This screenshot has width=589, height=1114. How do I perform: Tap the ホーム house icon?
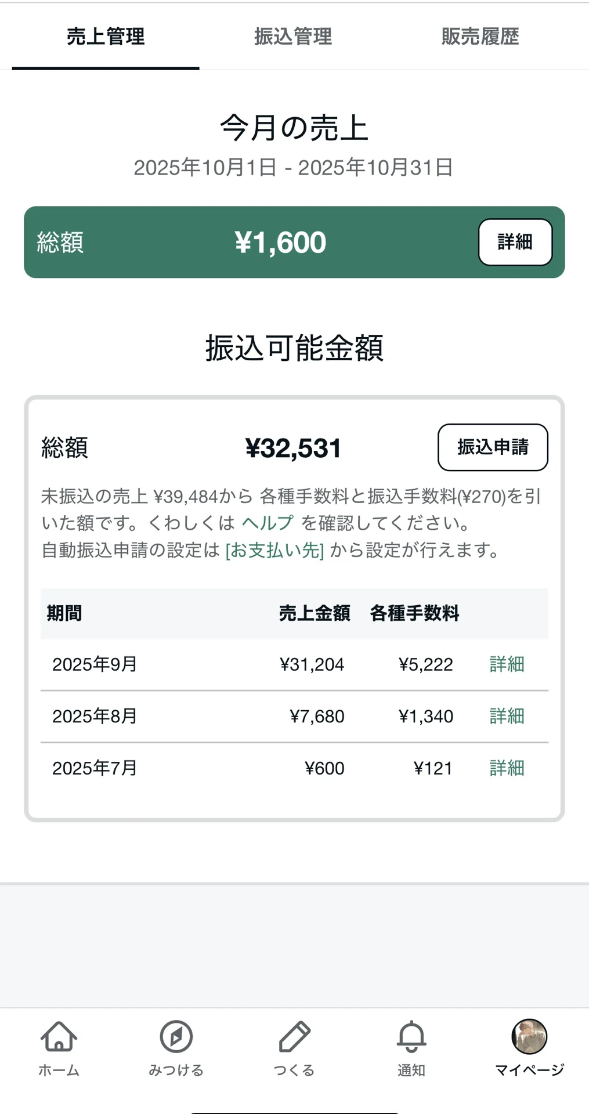click(59, 1036)
